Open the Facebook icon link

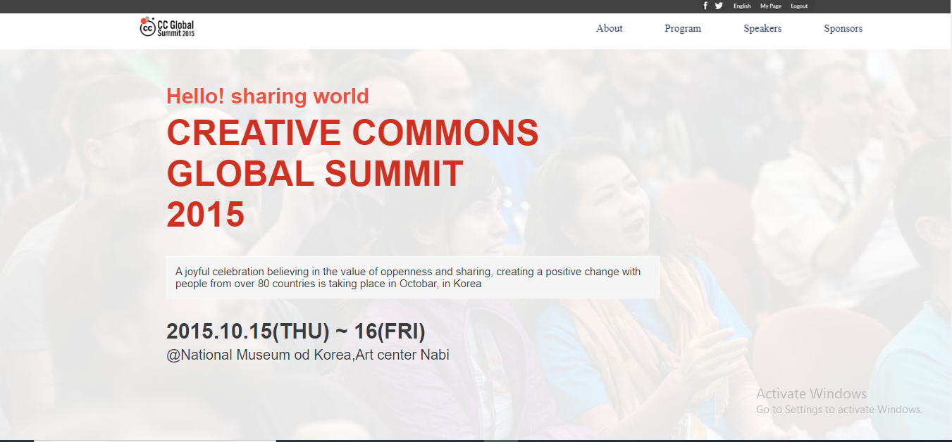click(705, 6)
